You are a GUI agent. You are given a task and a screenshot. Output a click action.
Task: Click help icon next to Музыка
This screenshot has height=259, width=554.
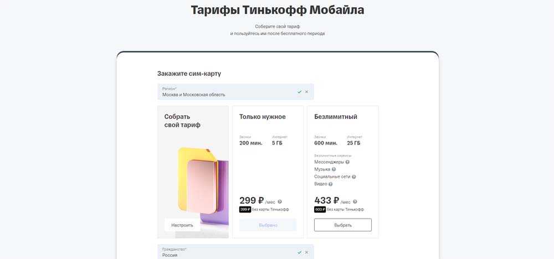[334, 169]
